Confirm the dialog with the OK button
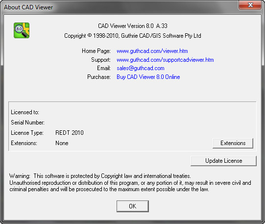Screen dimensions: 265x224 click(132, 206)
